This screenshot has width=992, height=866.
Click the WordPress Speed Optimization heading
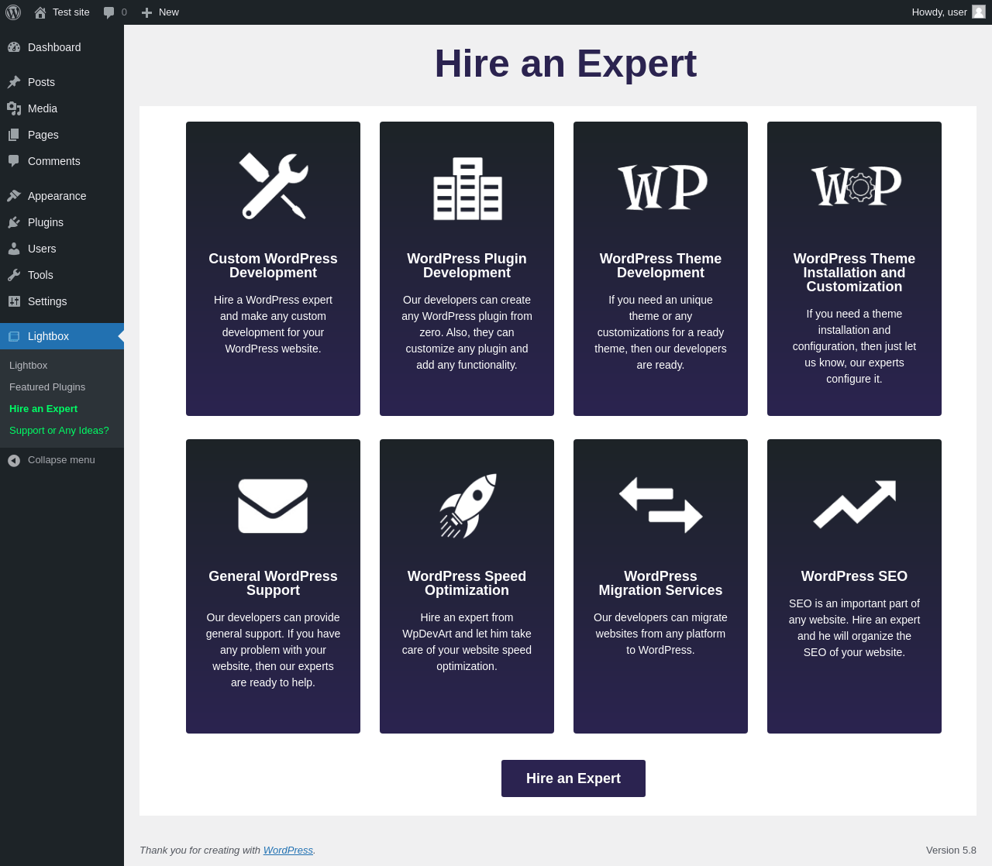click(x=467, y=583)
